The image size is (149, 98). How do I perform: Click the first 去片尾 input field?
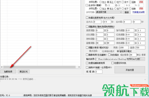pyautogui.click(x=127, y=22)
